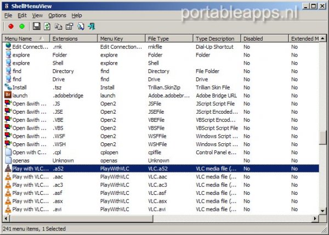This screenshot has width=329, height=235.
Task: Click the 'Open with C...' menu name
Action: (30, 153)
